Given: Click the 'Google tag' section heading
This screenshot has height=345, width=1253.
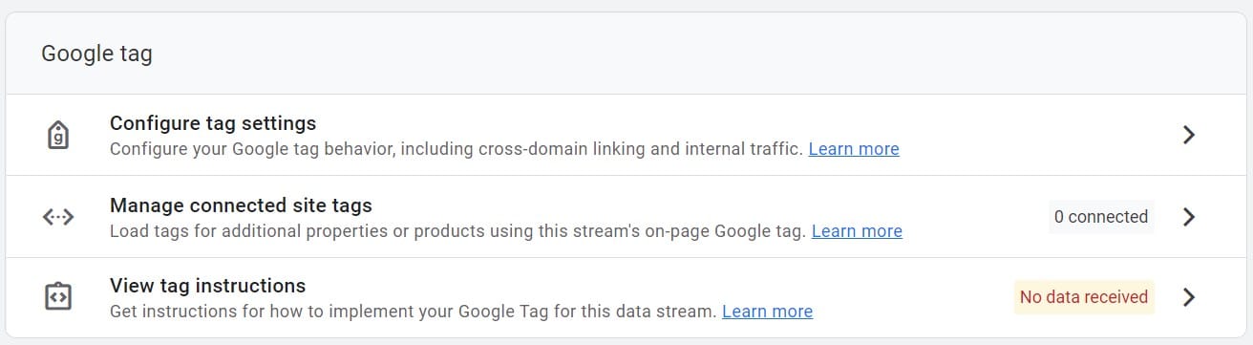Looking at the screenshot, I should (96, 54).
